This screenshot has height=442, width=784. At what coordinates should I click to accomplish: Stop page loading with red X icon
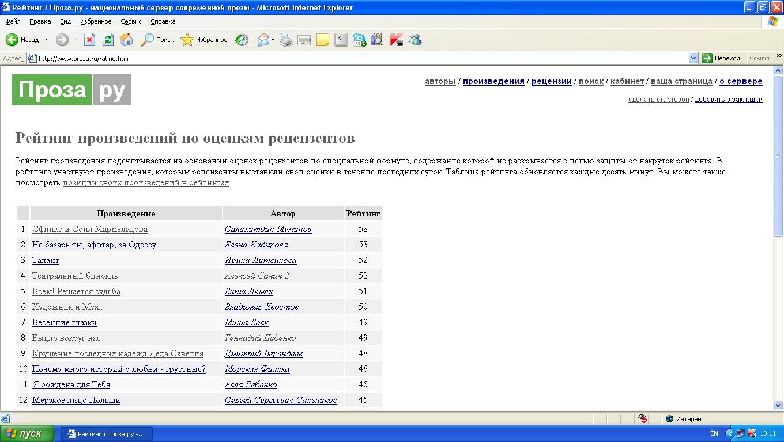(x=89, y=40)
